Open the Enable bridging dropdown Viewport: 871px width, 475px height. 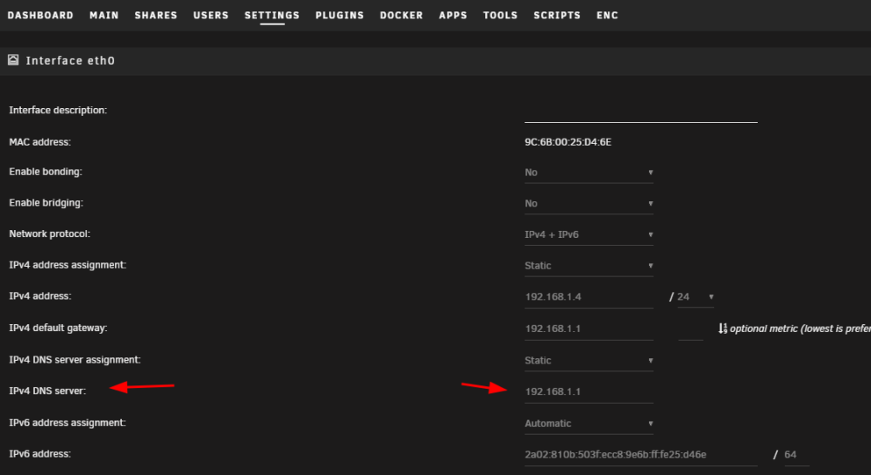tap(589, 204)
